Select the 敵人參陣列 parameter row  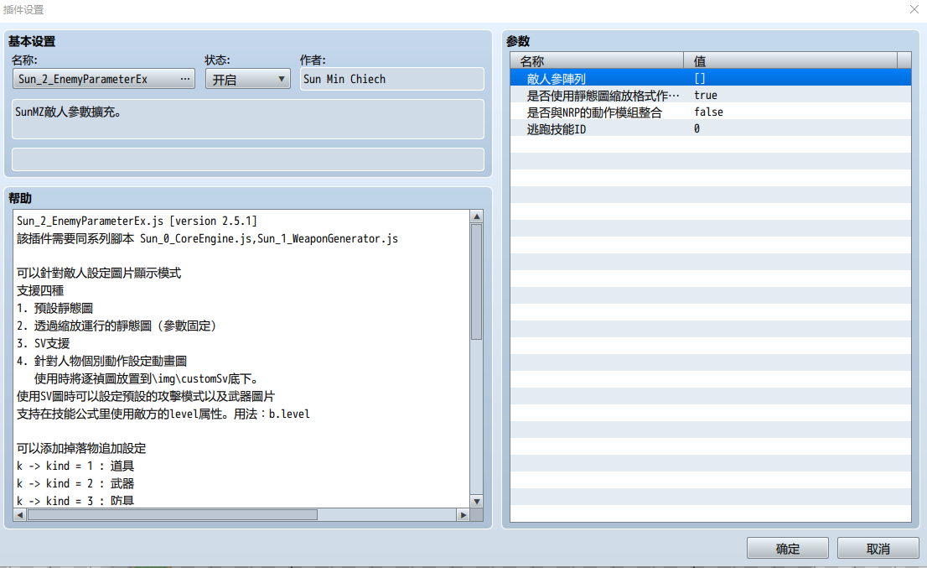(x=710, y=78)
